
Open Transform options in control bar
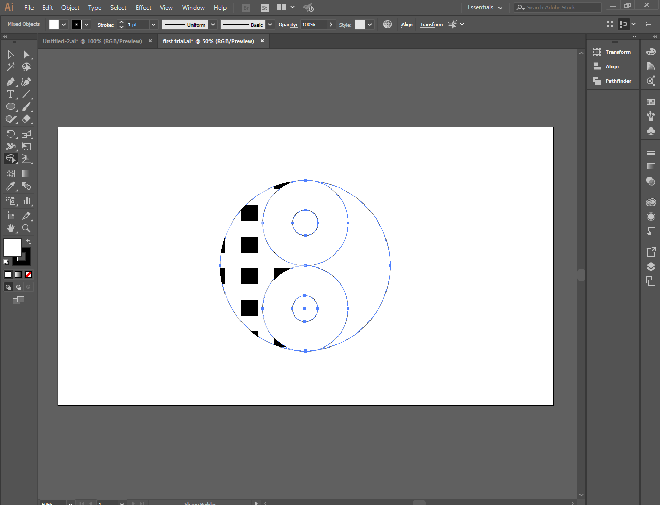tap(431, 25)
